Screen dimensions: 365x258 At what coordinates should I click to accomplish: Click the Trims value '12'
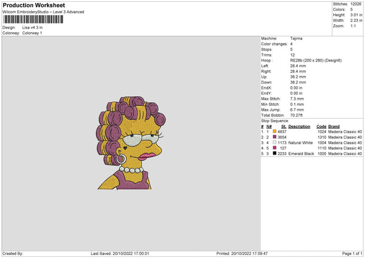pyautogui.click(x=293, y=55)
